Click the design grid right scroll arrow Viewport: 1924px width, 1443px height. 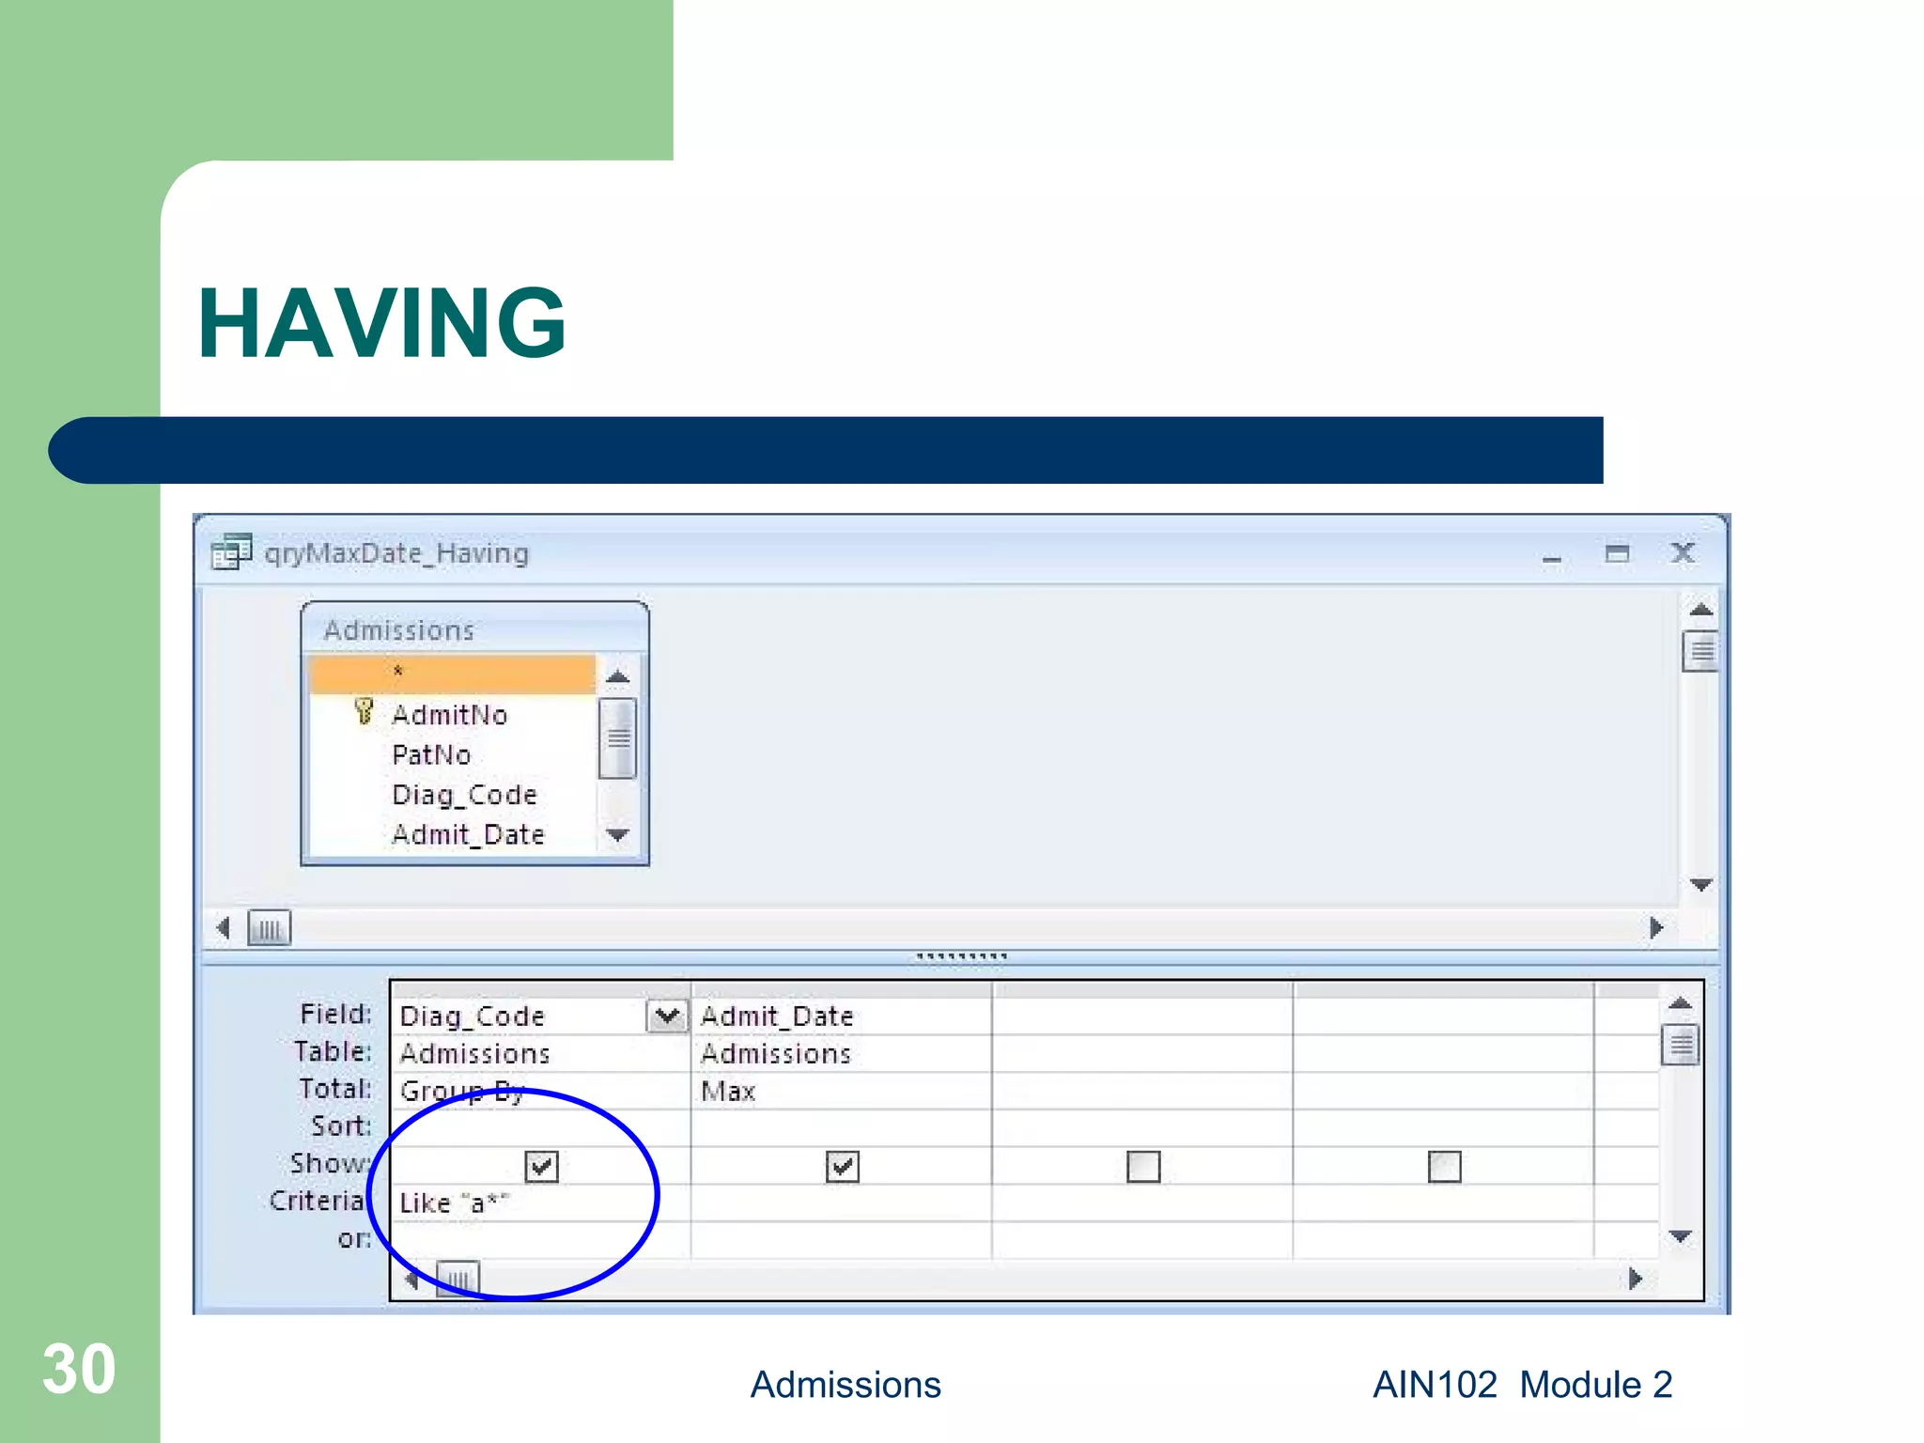pos(1635,1279)
